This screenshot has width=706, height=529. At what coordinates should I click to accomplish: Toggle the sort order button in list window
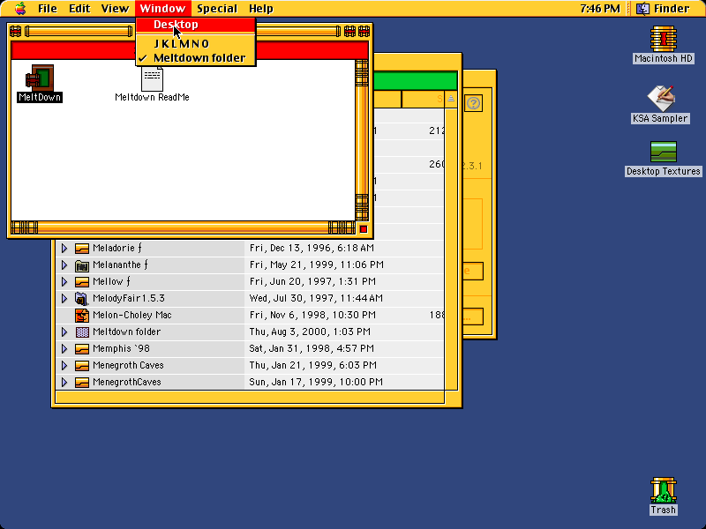click(x=451, y=99)
